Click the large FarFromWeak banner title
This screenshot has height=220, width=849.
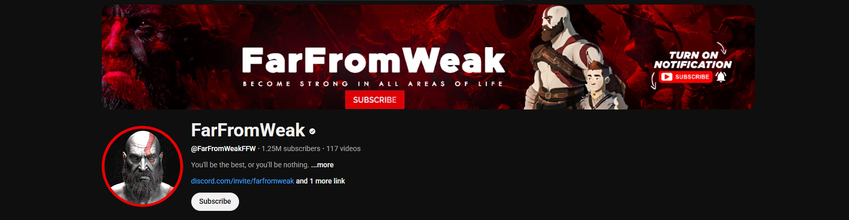click(x=373, y=60)
